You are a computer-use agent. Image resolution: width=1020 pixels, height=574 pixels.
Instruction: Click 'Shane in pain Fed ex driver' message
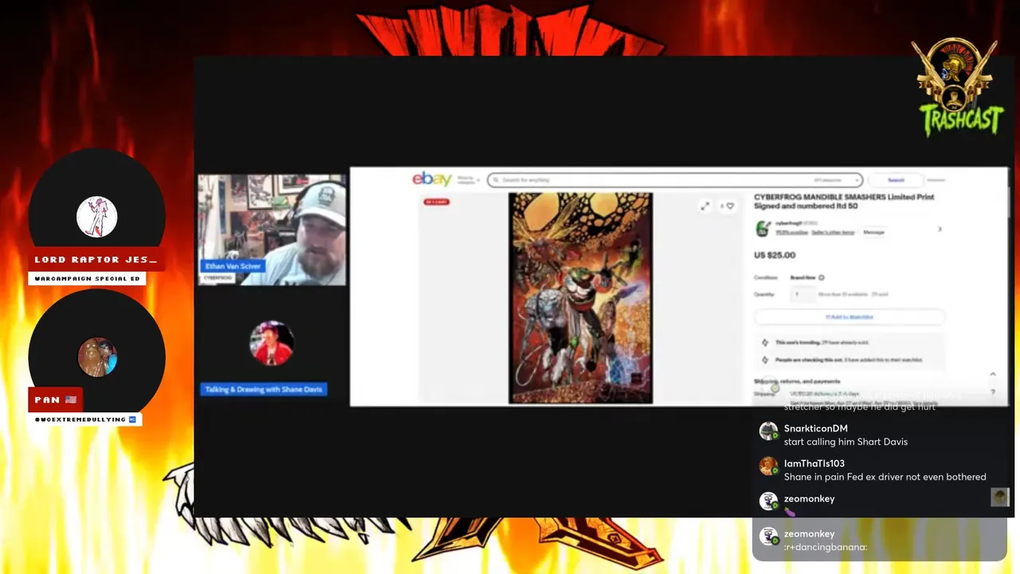coord(885,477)
